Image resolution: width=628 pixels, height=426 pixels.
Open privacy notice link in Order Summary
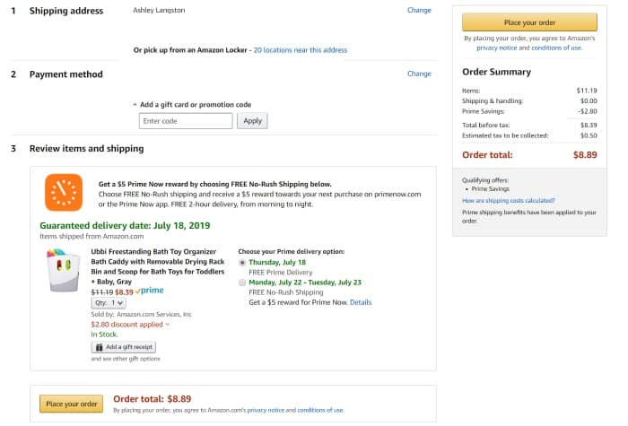coord(494,48)
